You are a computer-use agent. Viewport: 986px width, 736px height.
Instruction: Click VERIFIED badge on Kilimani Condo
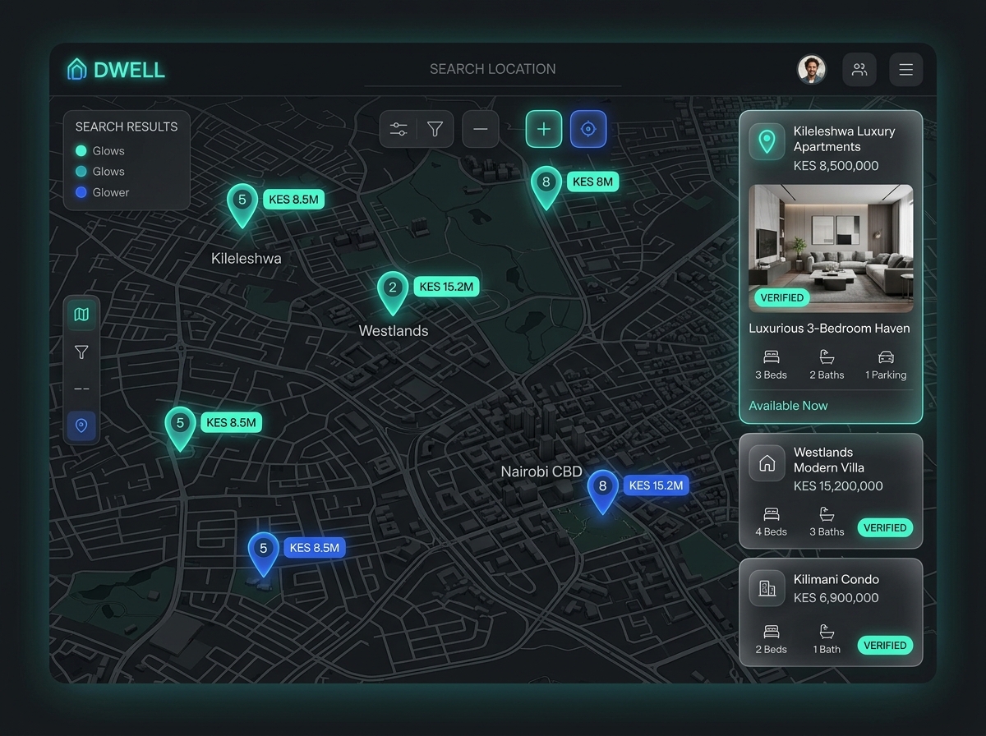point(885,645)
